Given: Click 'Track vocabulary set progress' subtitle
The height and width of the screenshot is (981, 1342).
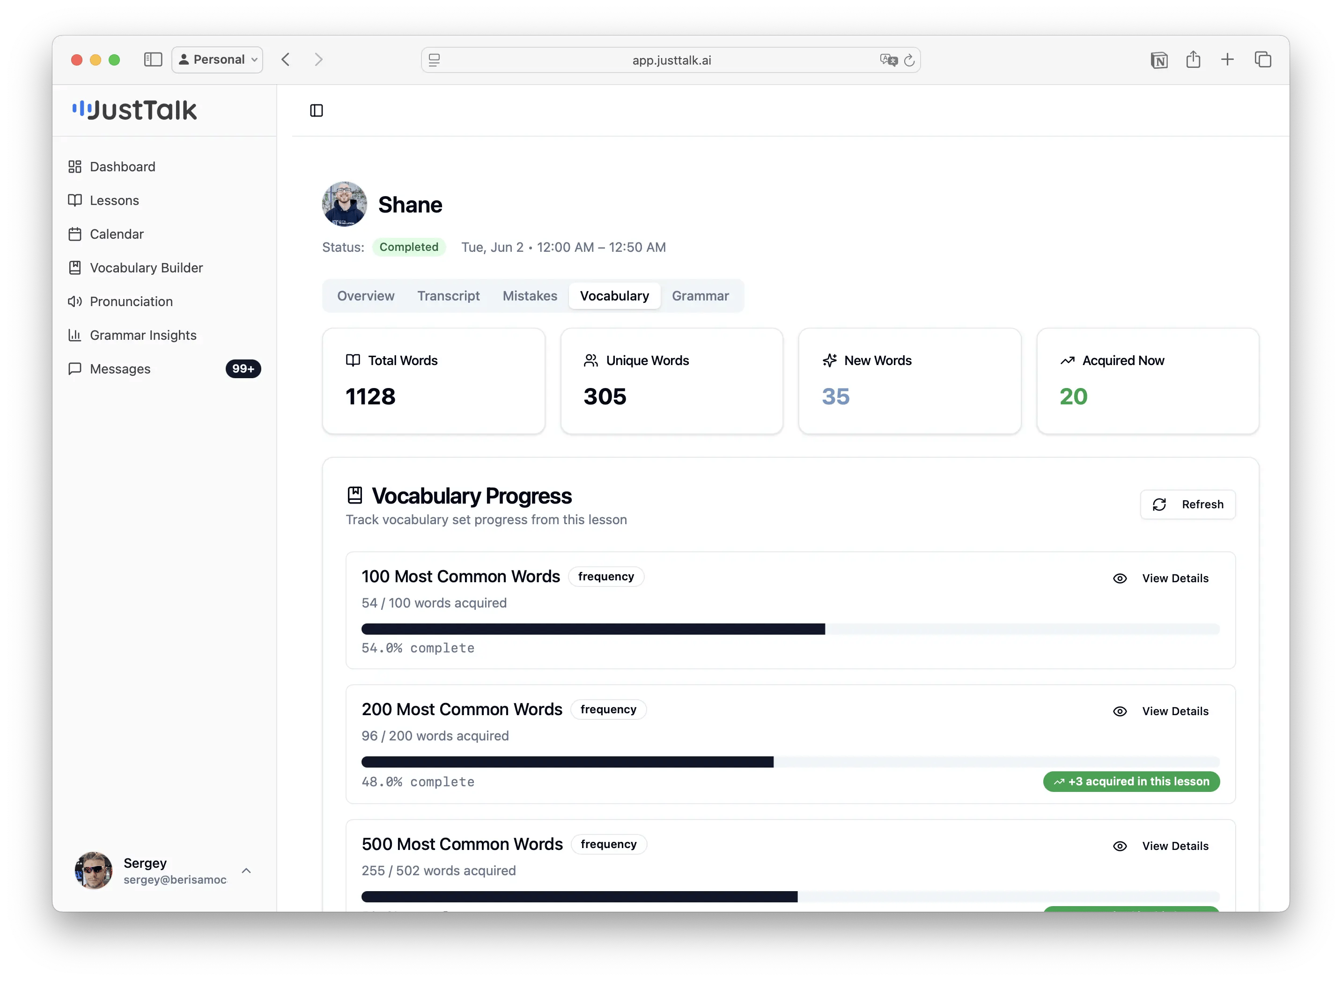Looking at the screenshot, I should (486, 520).
